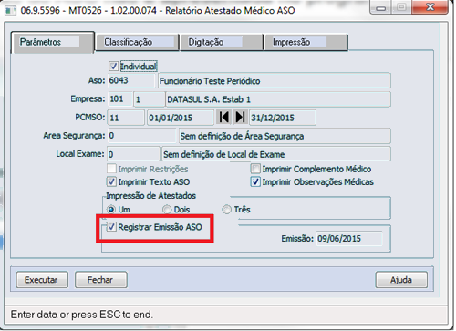456x331 pixels.
Task: Open the Ajuda help button
Action: click(401, 280)
